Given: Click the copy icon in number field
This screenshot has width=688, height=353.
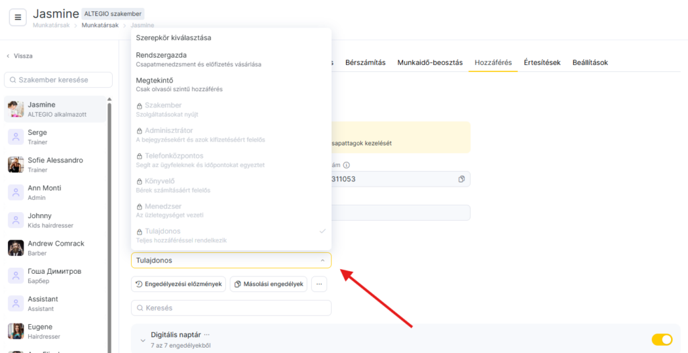Looking at the screenshot, I should (462, 179).
